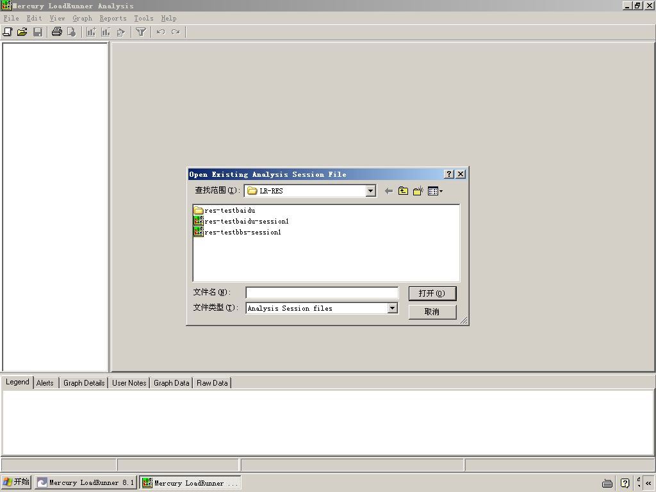Switch to the Alerts tab
Image resolution: width=656 pixels, height=492 pixels.
point(45,383)
